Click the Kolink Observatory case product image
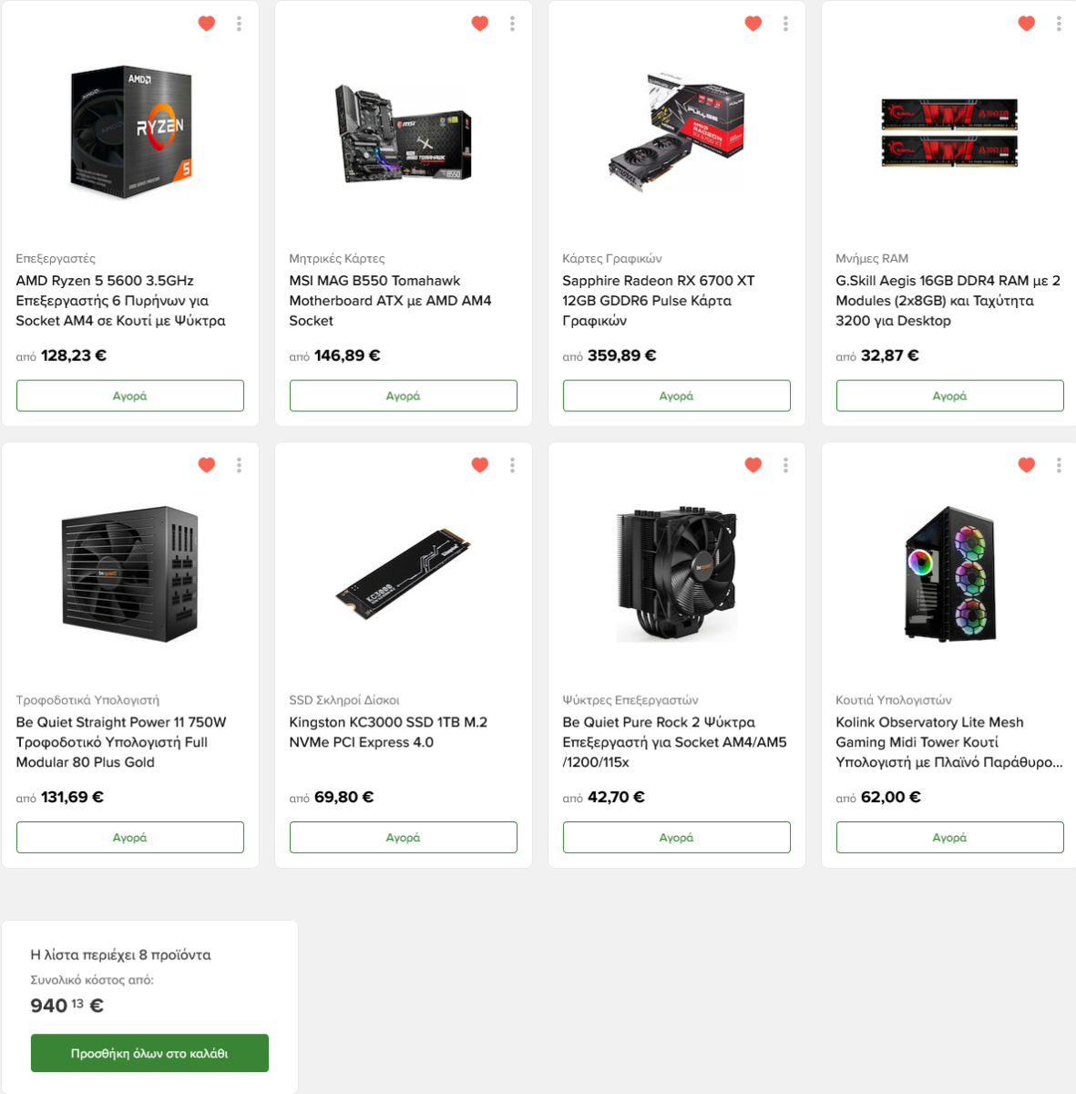1076x1094 pixels. (950, 574)
